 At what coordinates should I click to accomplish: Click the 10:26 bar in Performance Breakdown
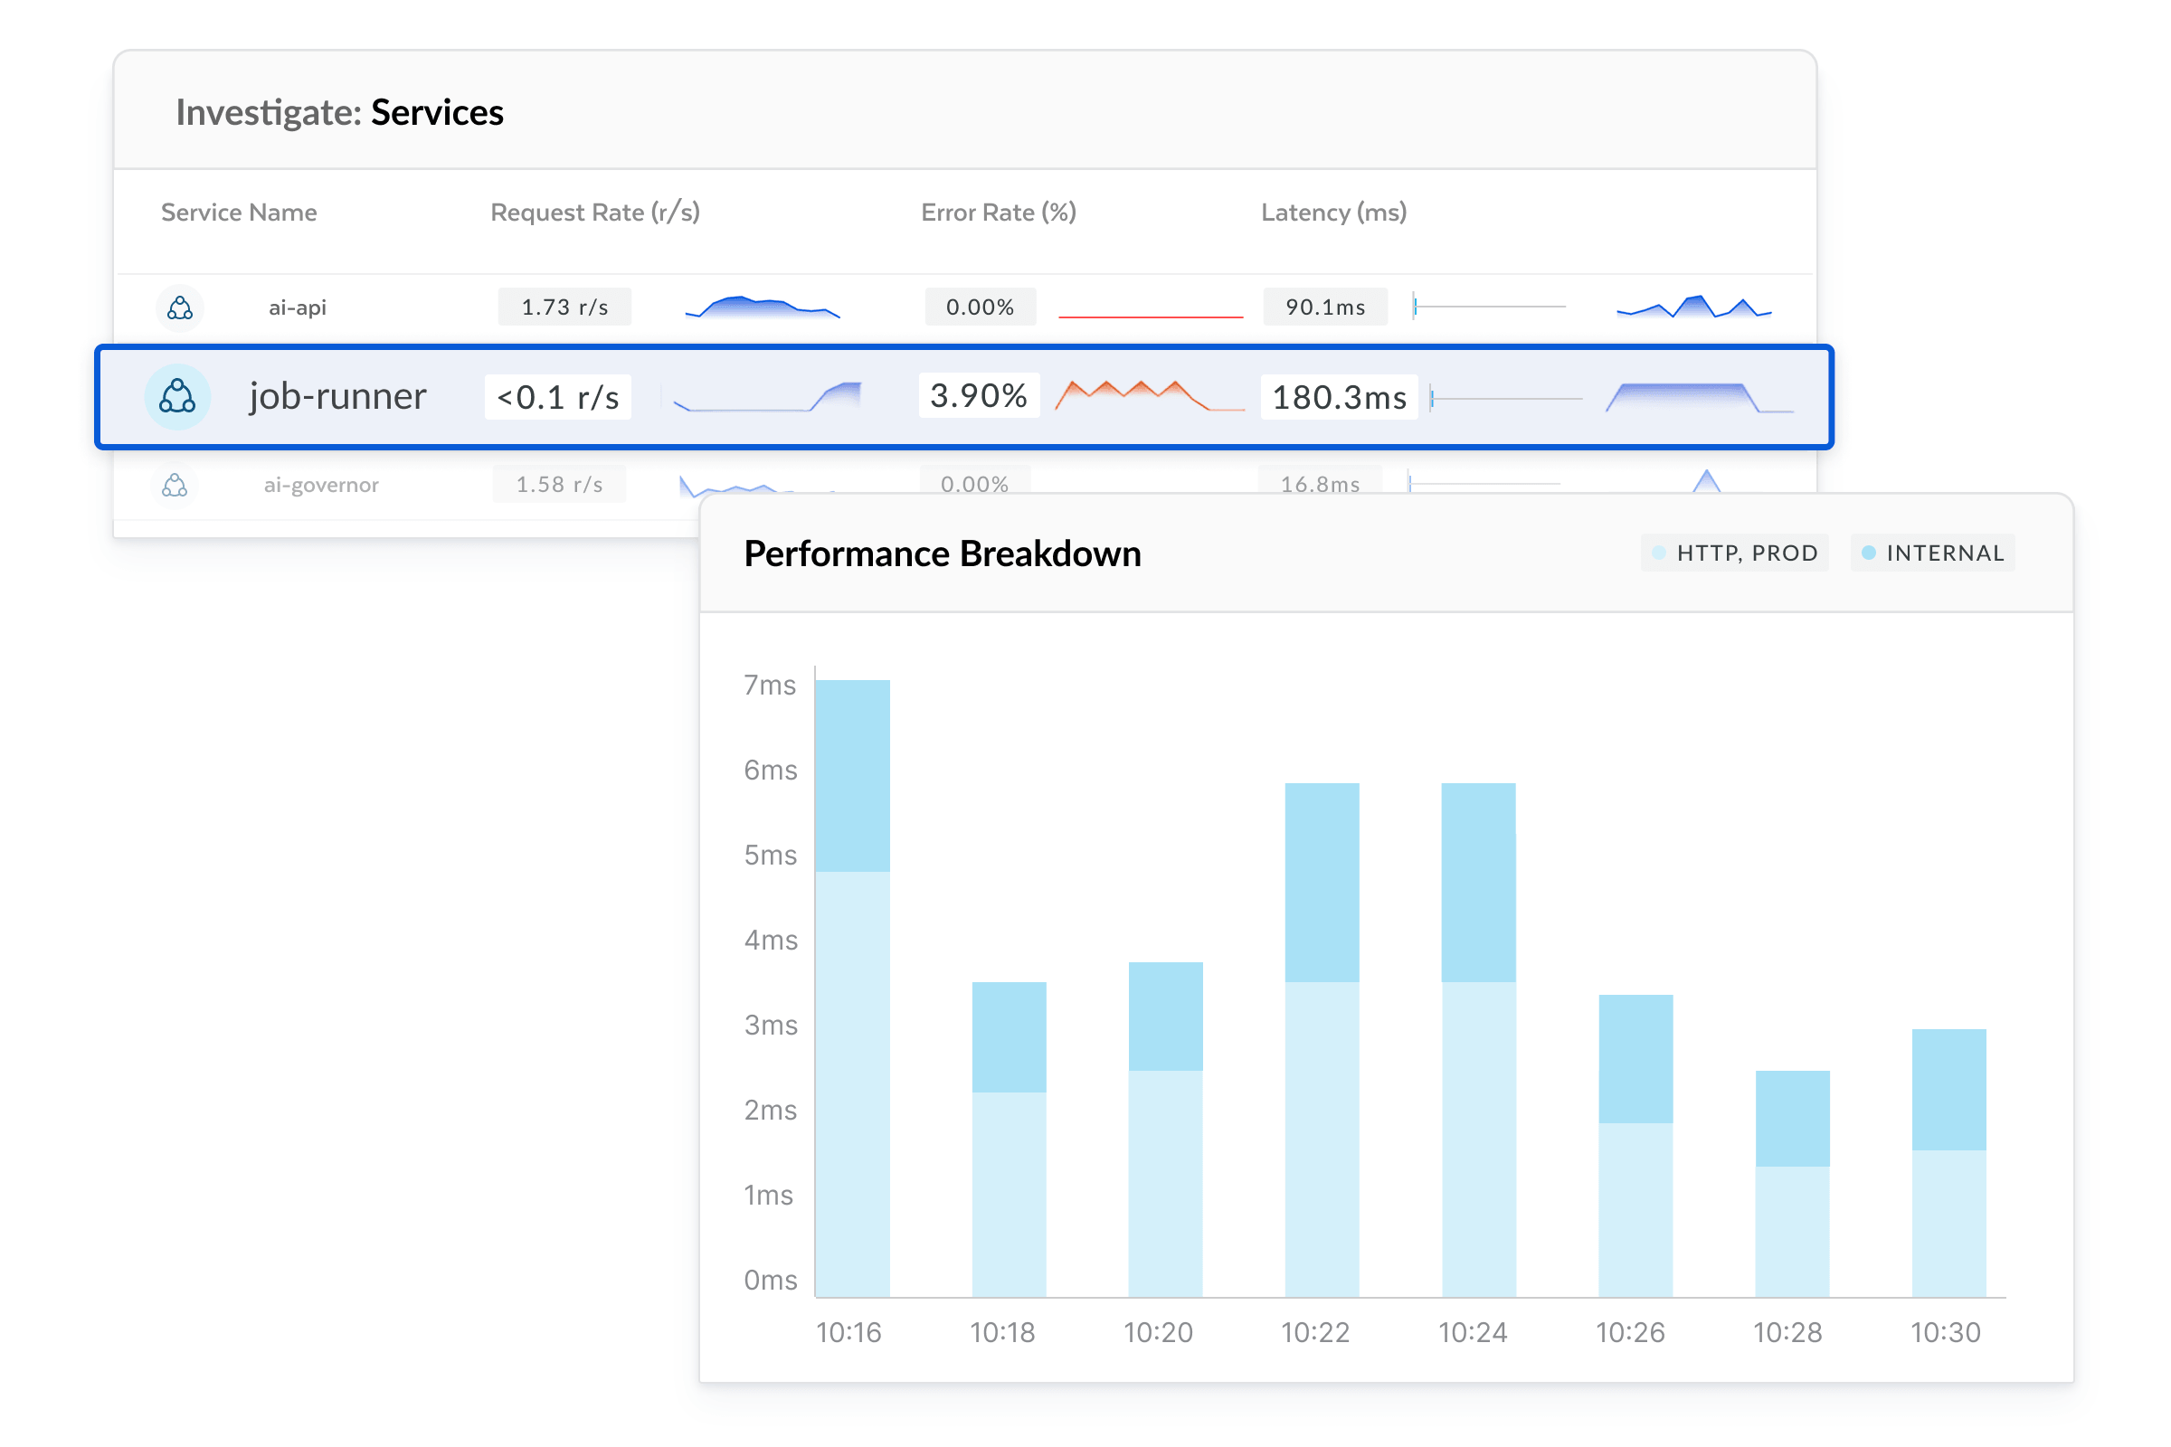coord(1635,1147)
